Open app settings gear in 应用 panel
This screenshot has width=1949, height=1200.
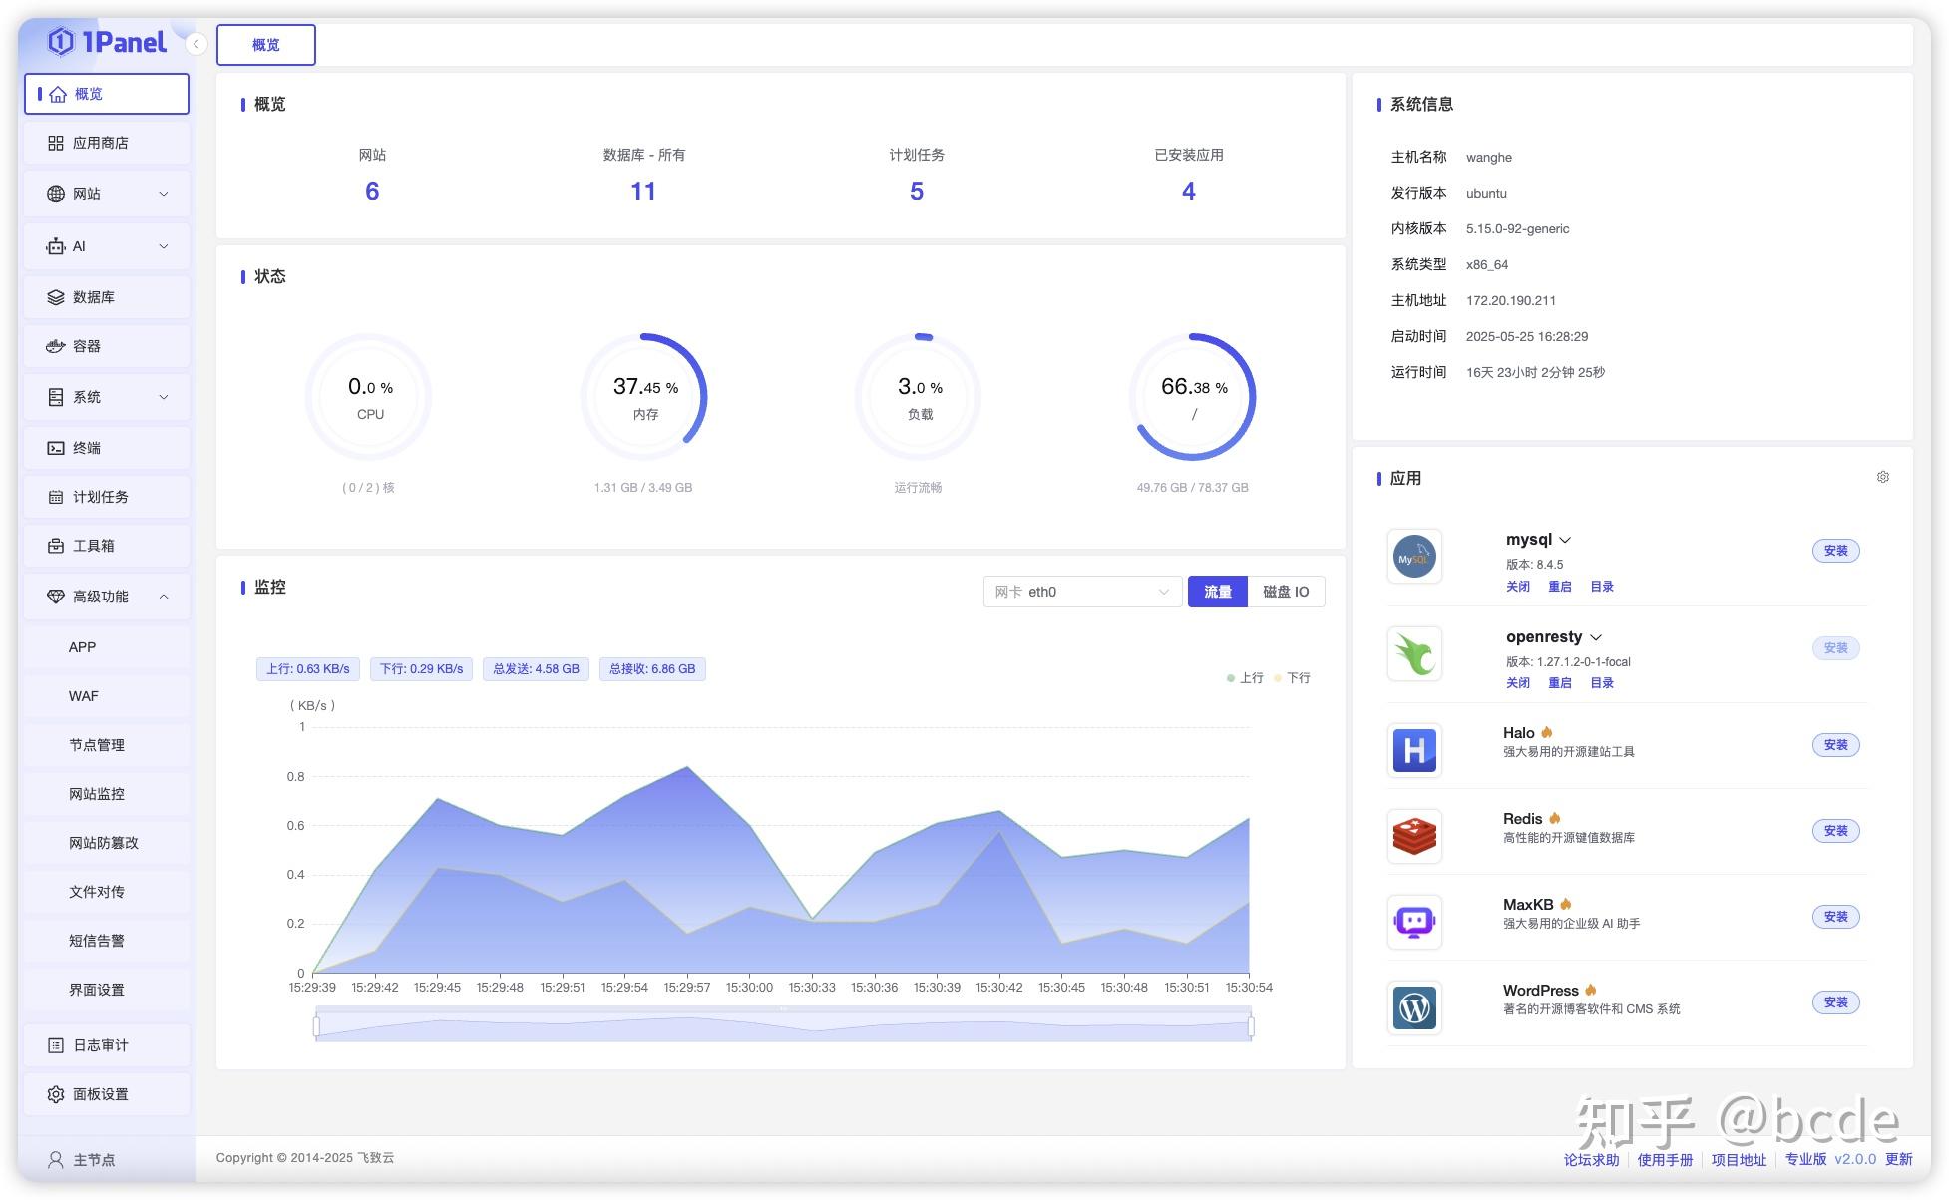click(x=1882, y=477)
